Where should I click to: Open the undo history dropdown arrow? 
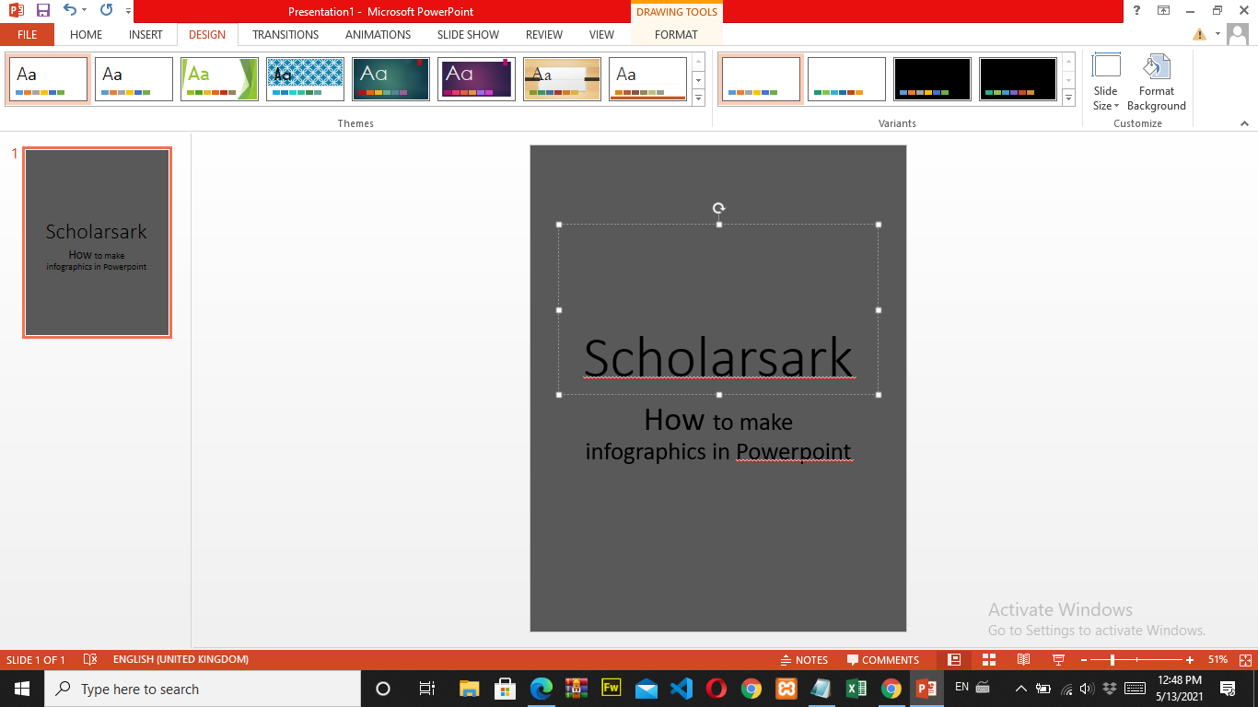pyautogui.click(x=84, y=11)
